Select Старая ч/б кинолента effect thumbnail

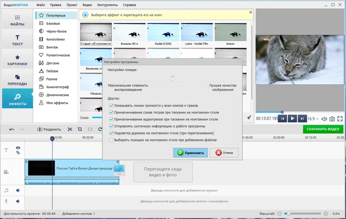pos(96,34)
